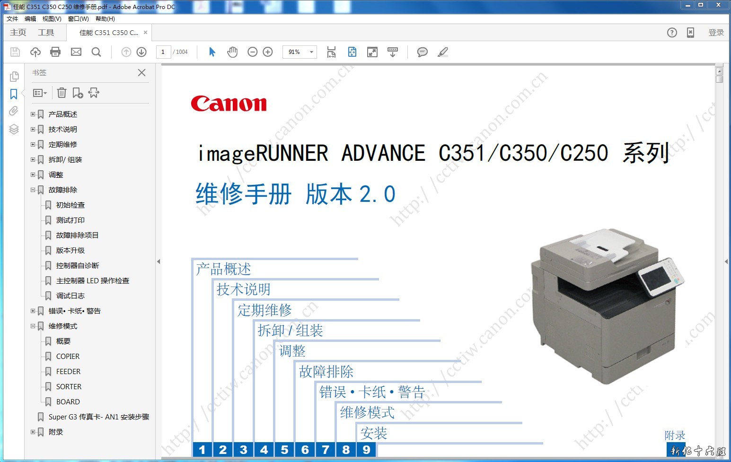Go to next page arrow

coord(141,52)
